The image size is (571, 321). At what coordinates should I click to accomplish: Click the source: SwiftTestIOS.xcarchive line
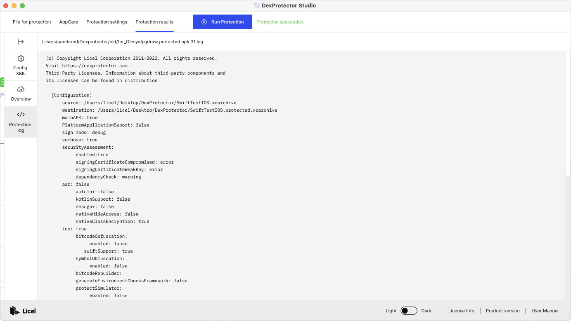click(149, 103)
